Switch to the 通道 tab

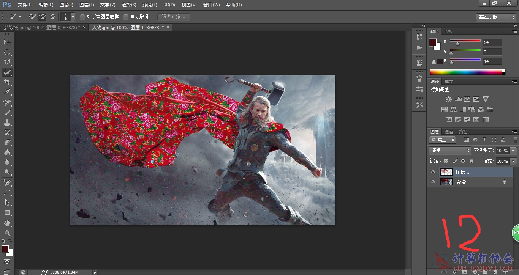click(449, 132)
